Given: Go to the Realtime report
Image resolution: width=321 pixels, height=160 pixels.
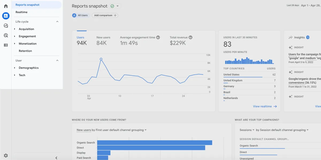Looking at the screenshot, I should pyautogui.click(x=21, y=12).
